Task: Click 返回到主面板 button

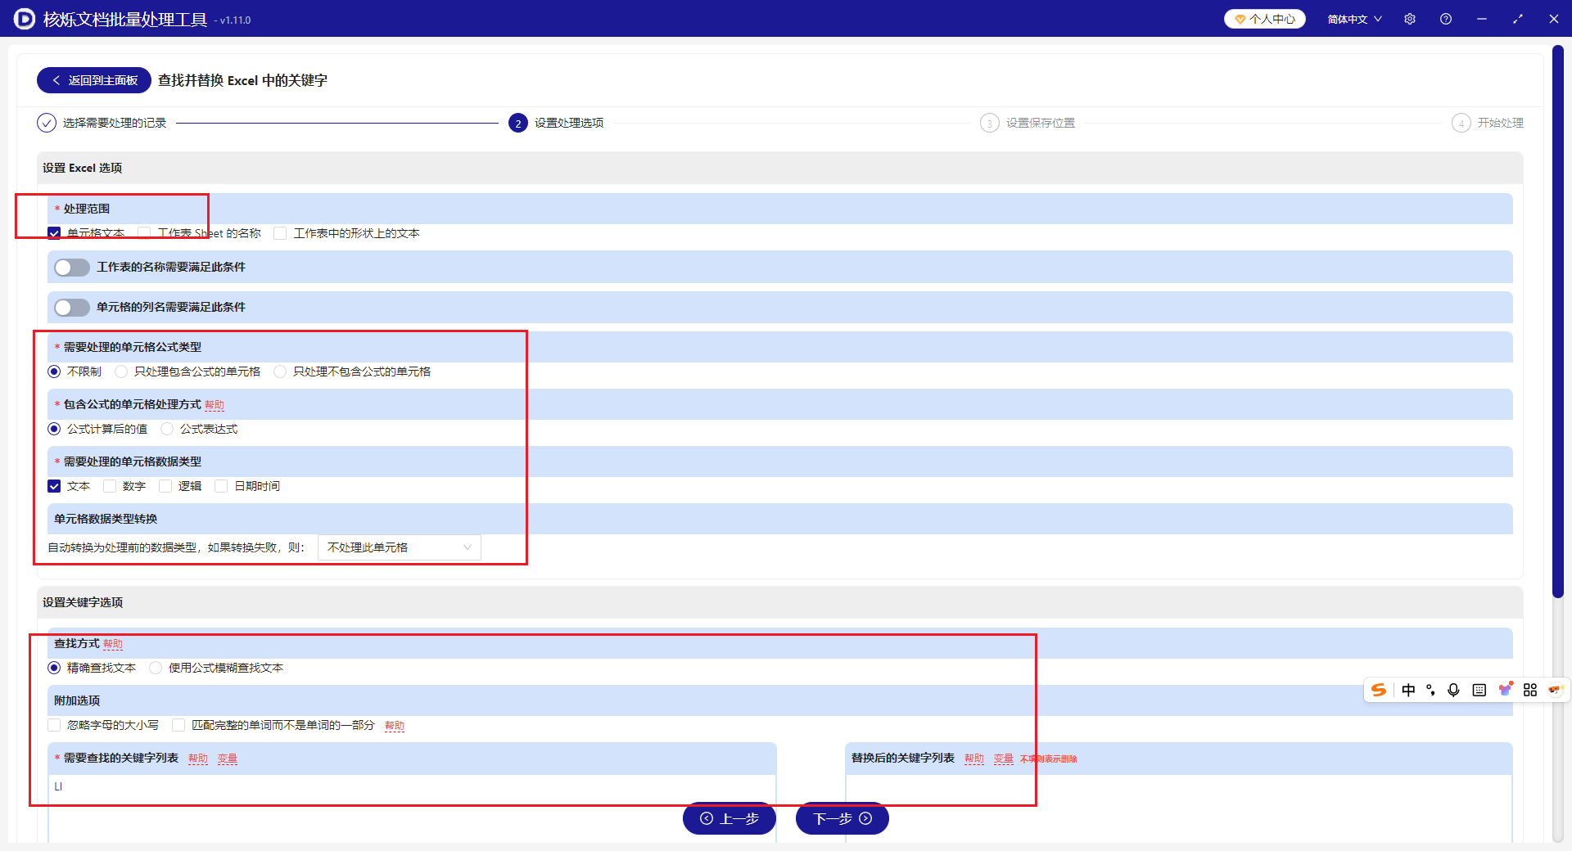Action: pos(94,80)
